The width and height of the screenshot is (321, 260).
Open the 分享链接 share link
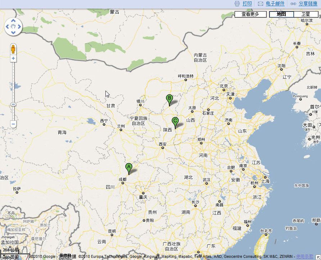pyautogui.click(x=308, y=4)
